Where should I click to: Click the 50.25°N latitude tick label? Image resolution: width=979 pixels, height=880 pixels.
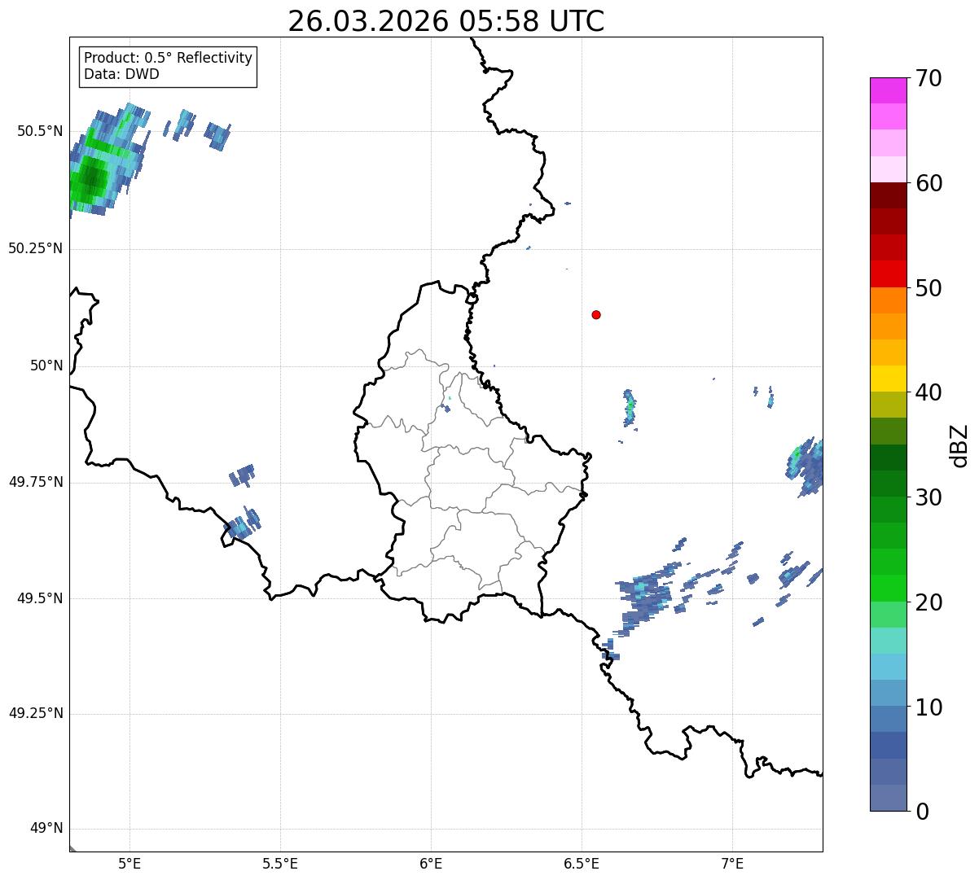click(36, 248)
